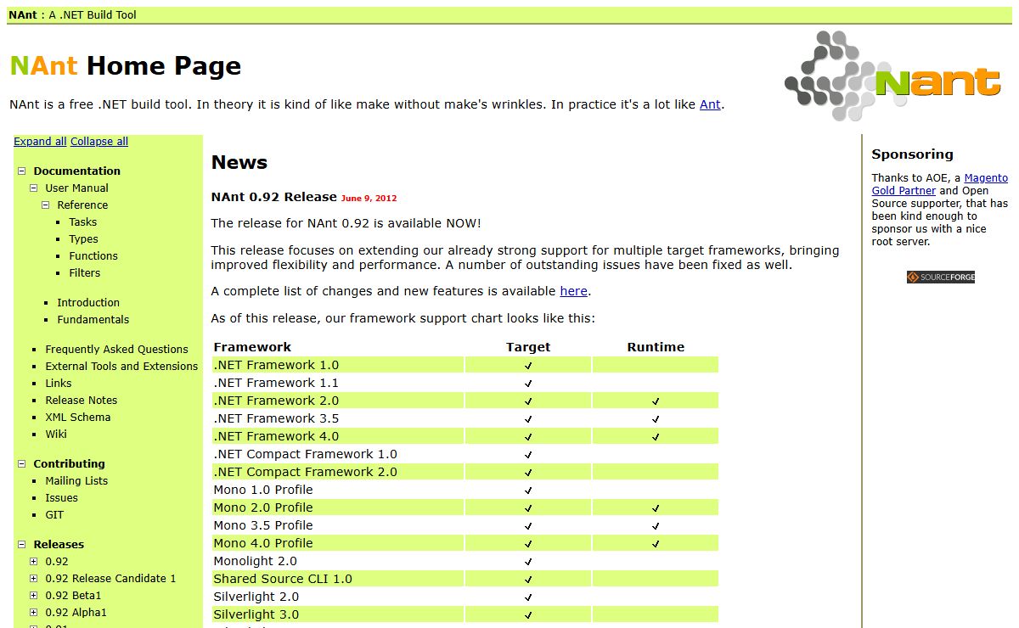Open the Release Notes page
This screenshot has width=1019, height=628.
tap(82, 400)
